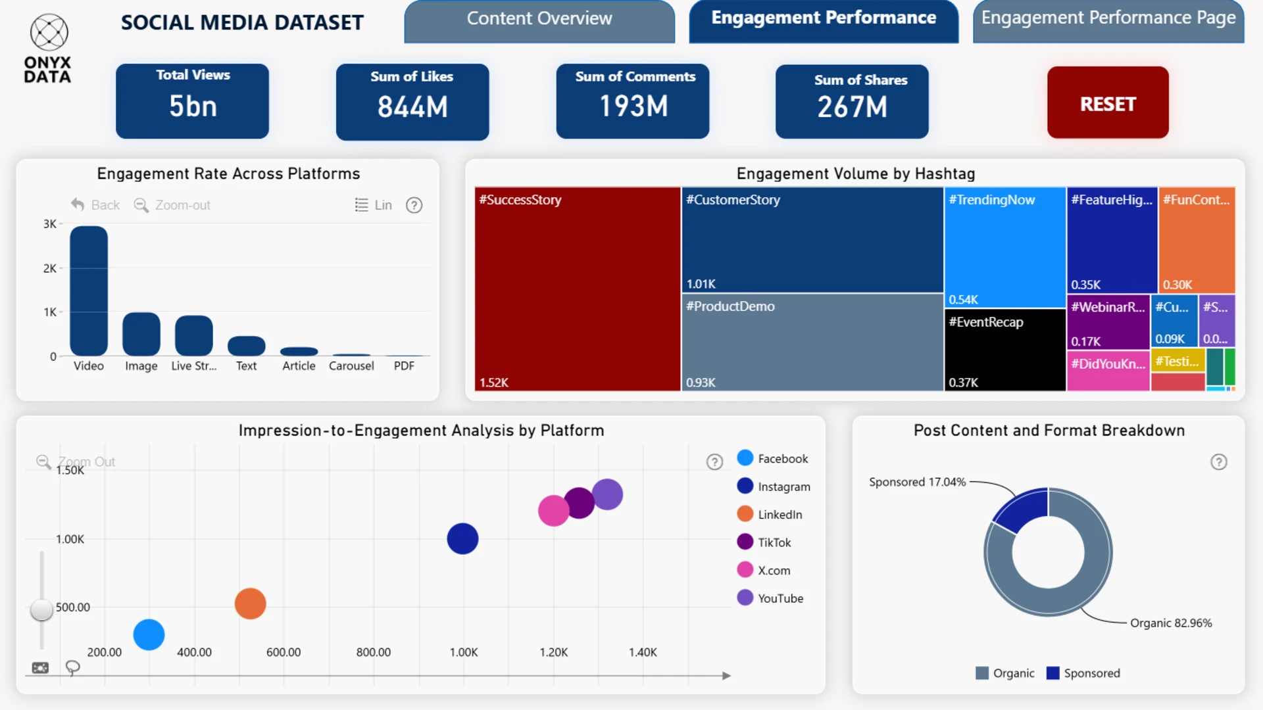The height and width of the screenshot is (710, 1263).
Task: Click the Zoom-out magnifier in bar chart
Action: (141, 205)
